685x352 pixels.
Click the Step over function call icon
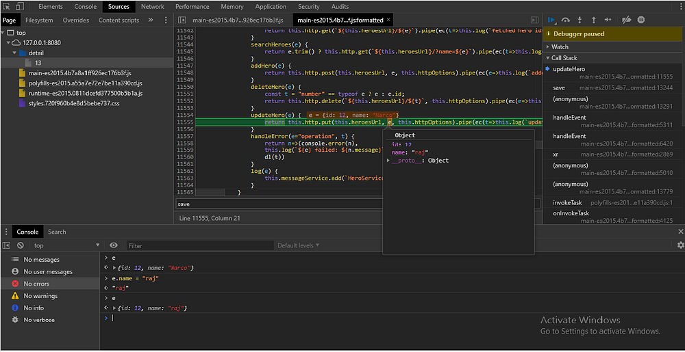pyautogui.click(x=566, y=21)
